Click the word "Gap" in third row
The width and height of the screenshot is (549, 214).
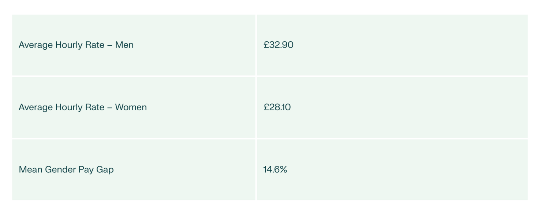pyautogui.click(x=105, y=170)
